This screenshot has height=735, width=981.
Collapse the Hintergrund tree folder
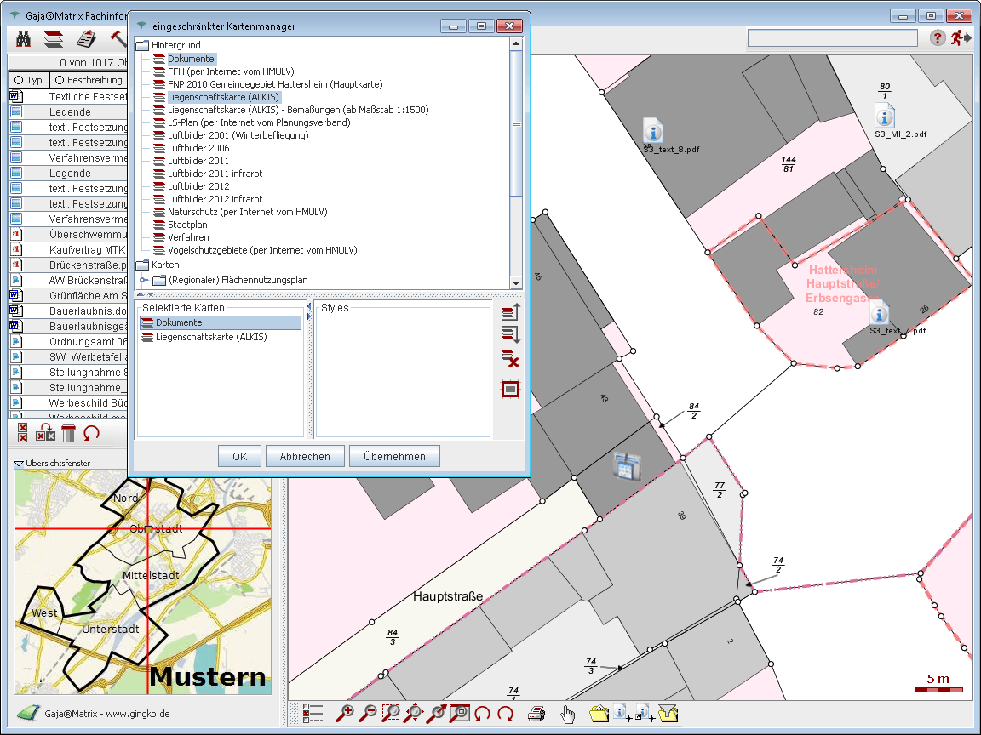pos(141,44)
